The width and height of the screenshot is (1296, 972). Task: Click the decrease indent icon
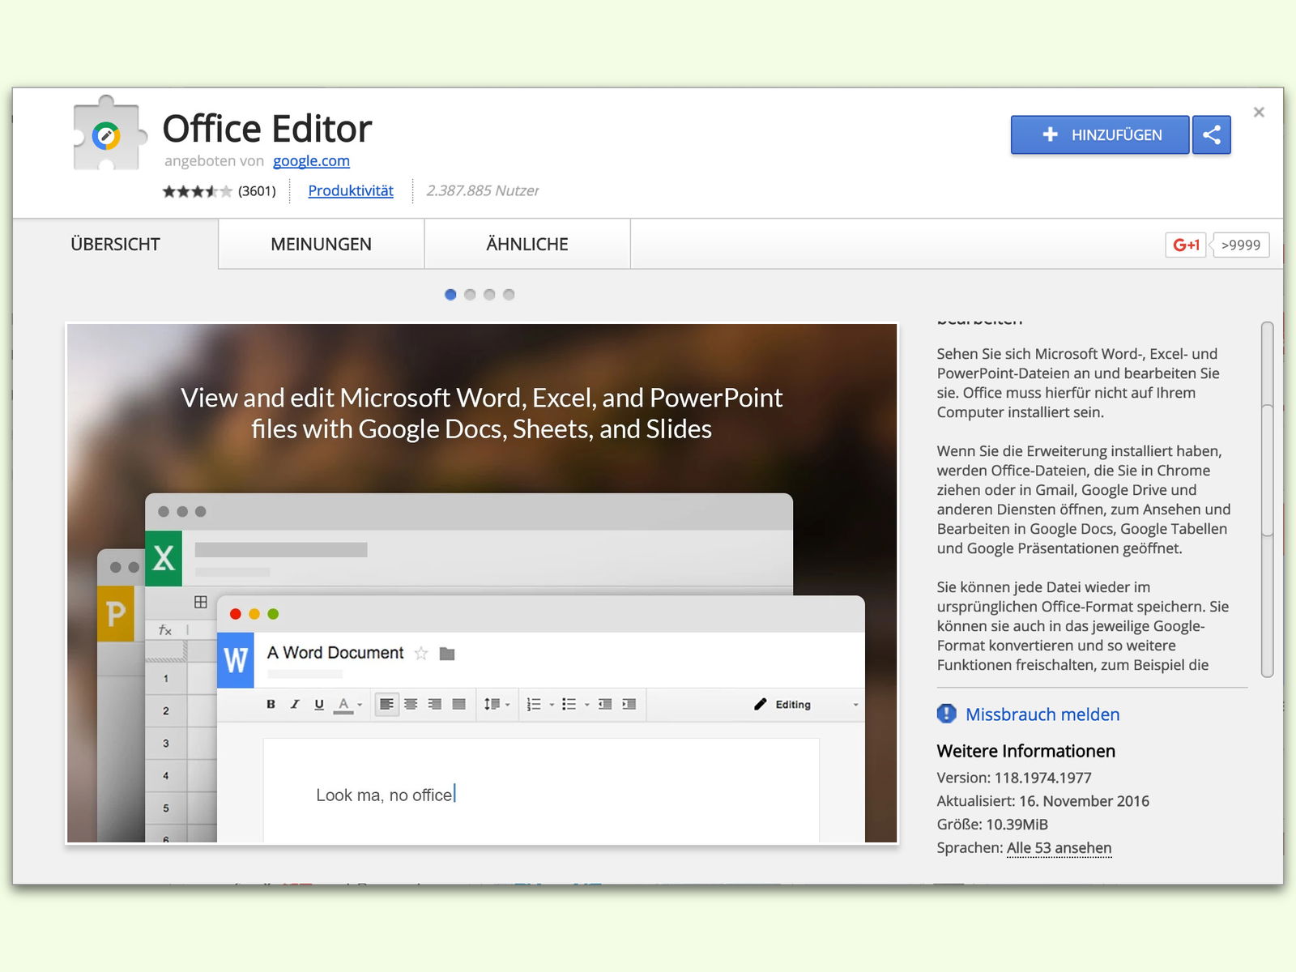click(x=605, y=705)
